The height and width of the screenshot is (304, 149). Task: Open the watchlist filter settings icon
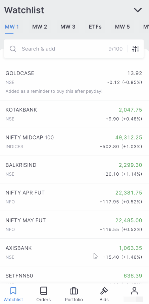coord(136,49)
